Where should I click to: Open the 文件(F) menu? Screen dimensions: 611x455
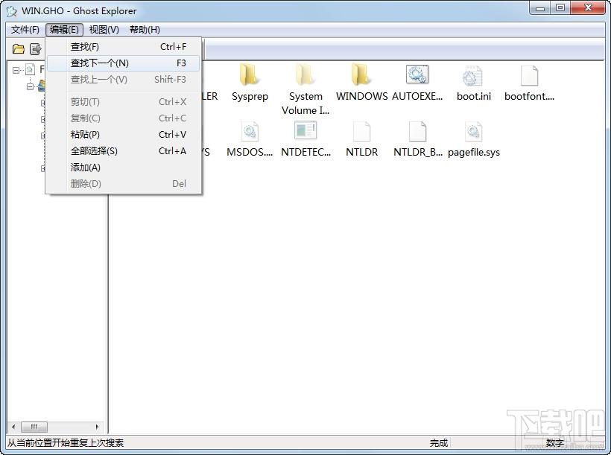coord(25,30)
